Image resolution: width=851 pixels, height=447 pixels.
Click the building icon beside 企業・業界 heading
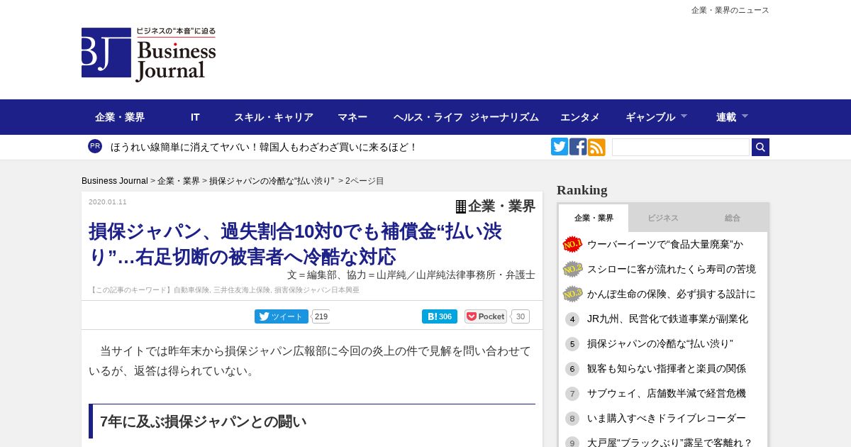(x=461, y=206)
